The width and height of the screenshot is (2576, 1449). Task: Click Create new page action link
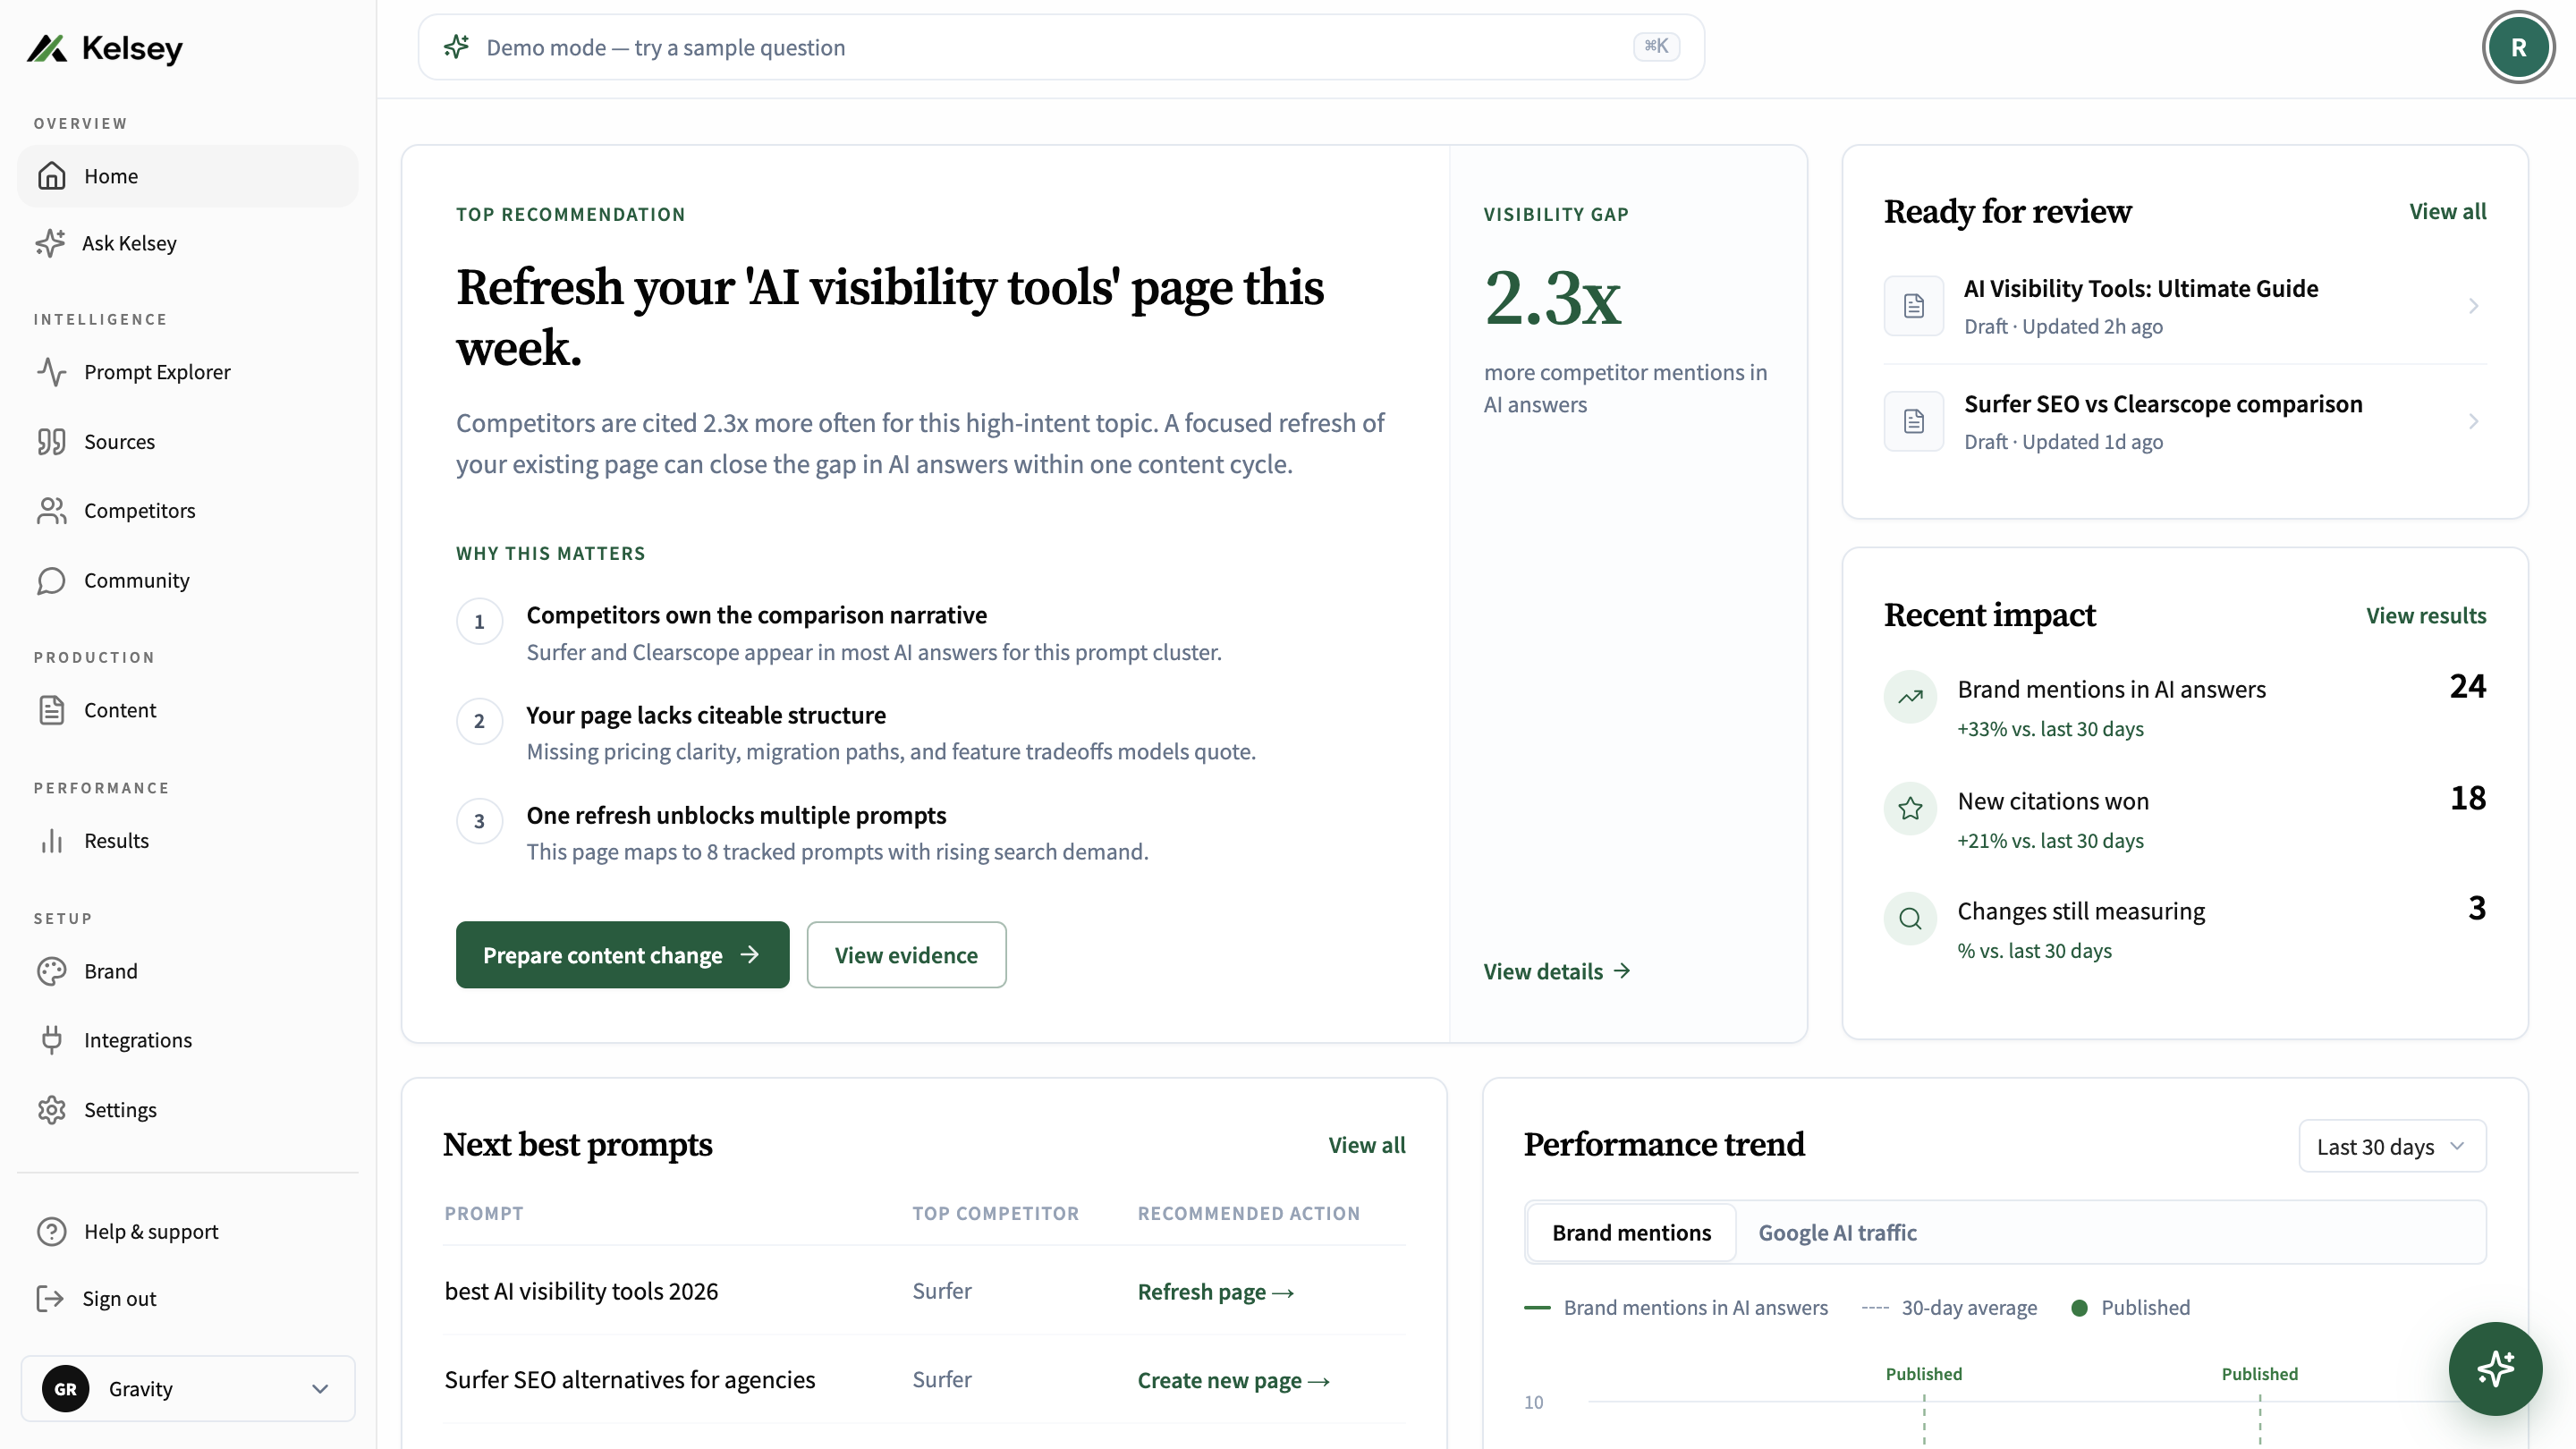click(x=1233, y=1380)
